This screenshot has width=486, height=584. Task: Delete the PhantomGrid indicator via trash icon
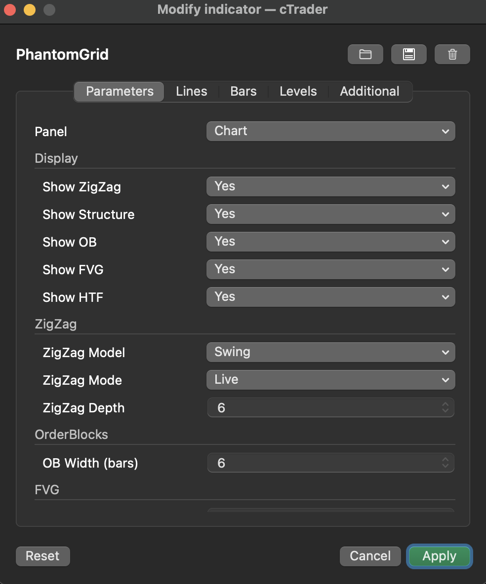click(x=452, y=54)
